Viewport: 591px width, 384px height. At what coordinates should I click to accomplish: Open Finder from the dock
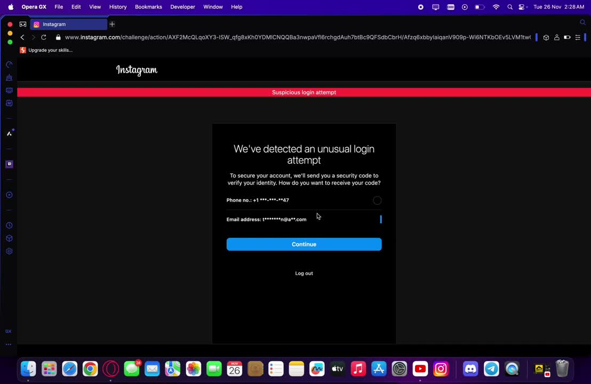(x=28, y=369)
